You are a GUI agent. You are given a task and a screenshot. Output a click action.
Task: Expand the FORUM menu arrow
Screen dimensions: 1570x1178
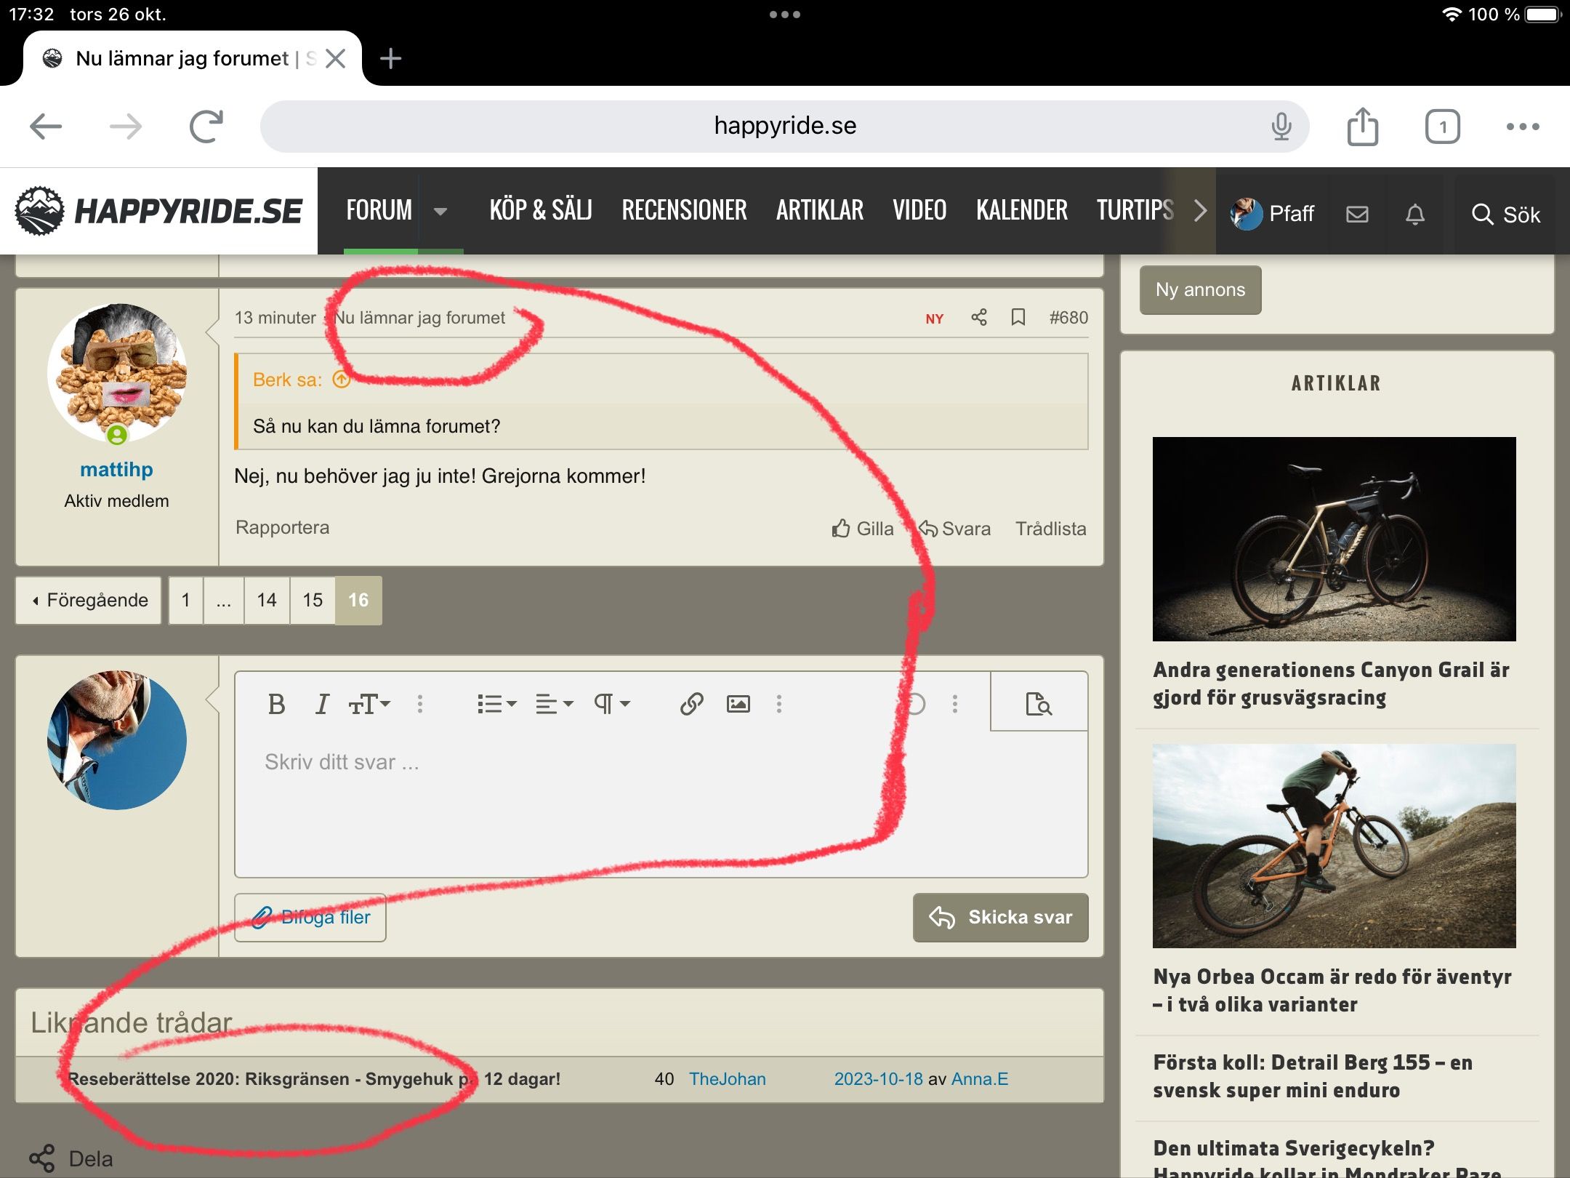[440, 212]
